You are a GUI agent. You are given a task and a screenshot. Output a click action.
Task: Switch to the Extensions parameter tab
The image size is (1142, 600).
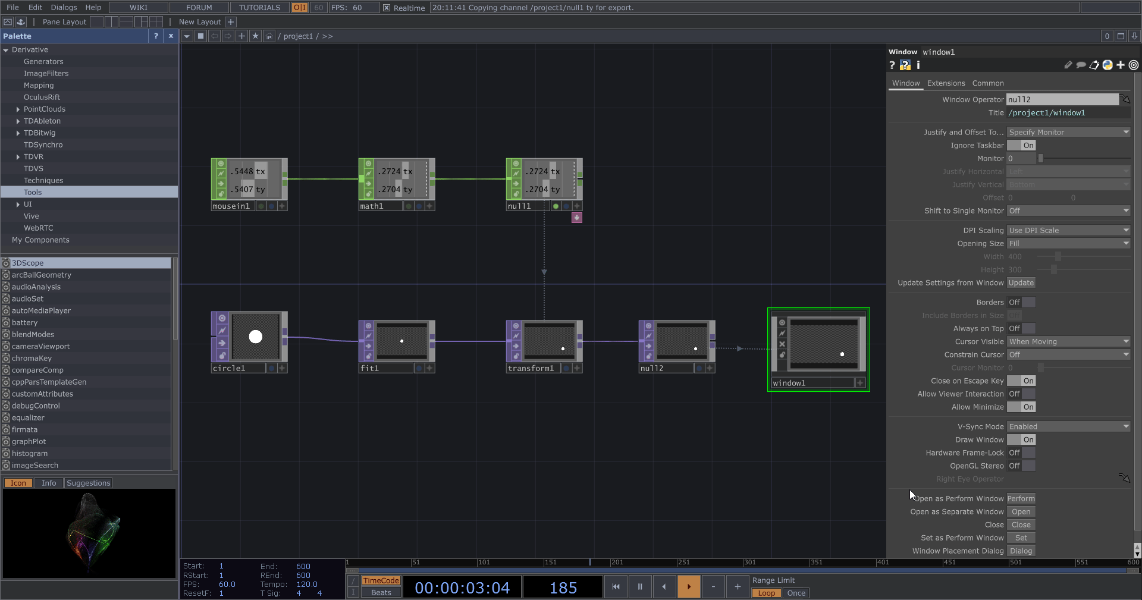945,83
